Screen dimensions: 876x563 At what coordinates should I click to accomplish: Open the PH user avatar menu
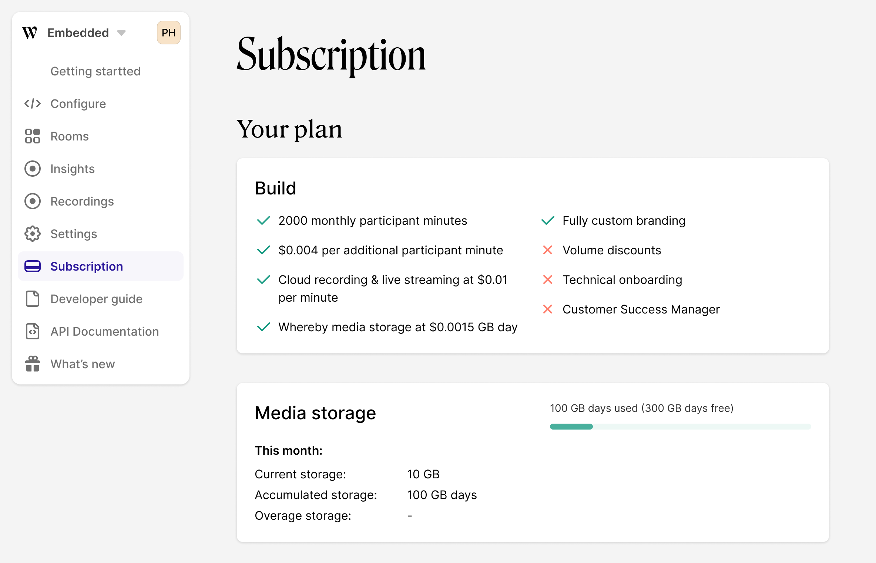coord(169,33)
